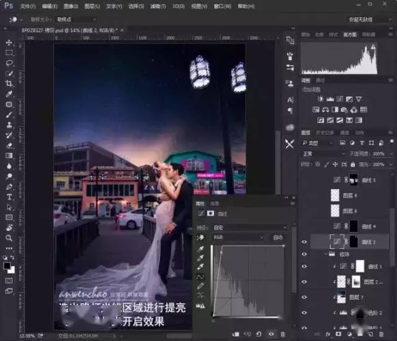397x341 pixels.
Task: Toggle adjustment visibility eye in Properties panel
Action: [x=271, y=334]
